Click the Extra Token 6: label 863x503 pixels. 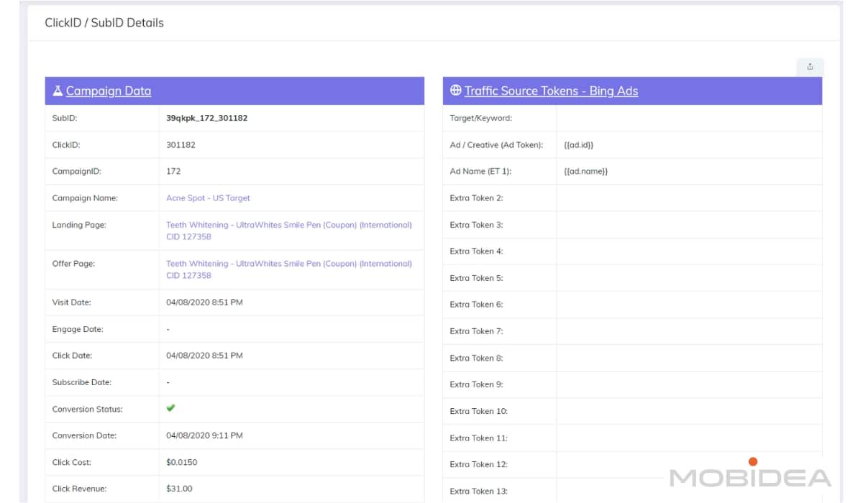tap(477, 305)
